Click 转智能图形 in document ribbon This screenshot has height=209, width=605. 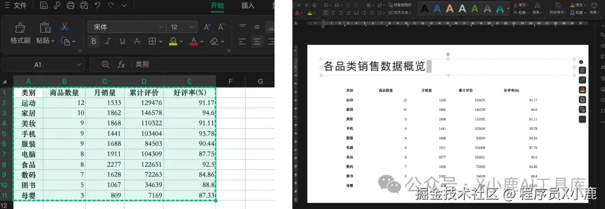point(400,5)
